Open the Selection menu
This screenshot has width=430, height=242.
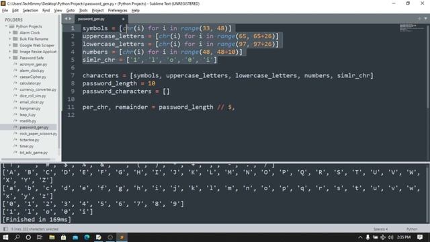coord(30,11)
